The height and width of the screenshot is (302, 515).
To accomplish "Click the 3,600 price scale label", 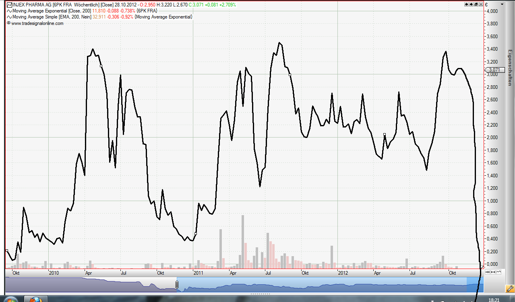I will [493, 37].
